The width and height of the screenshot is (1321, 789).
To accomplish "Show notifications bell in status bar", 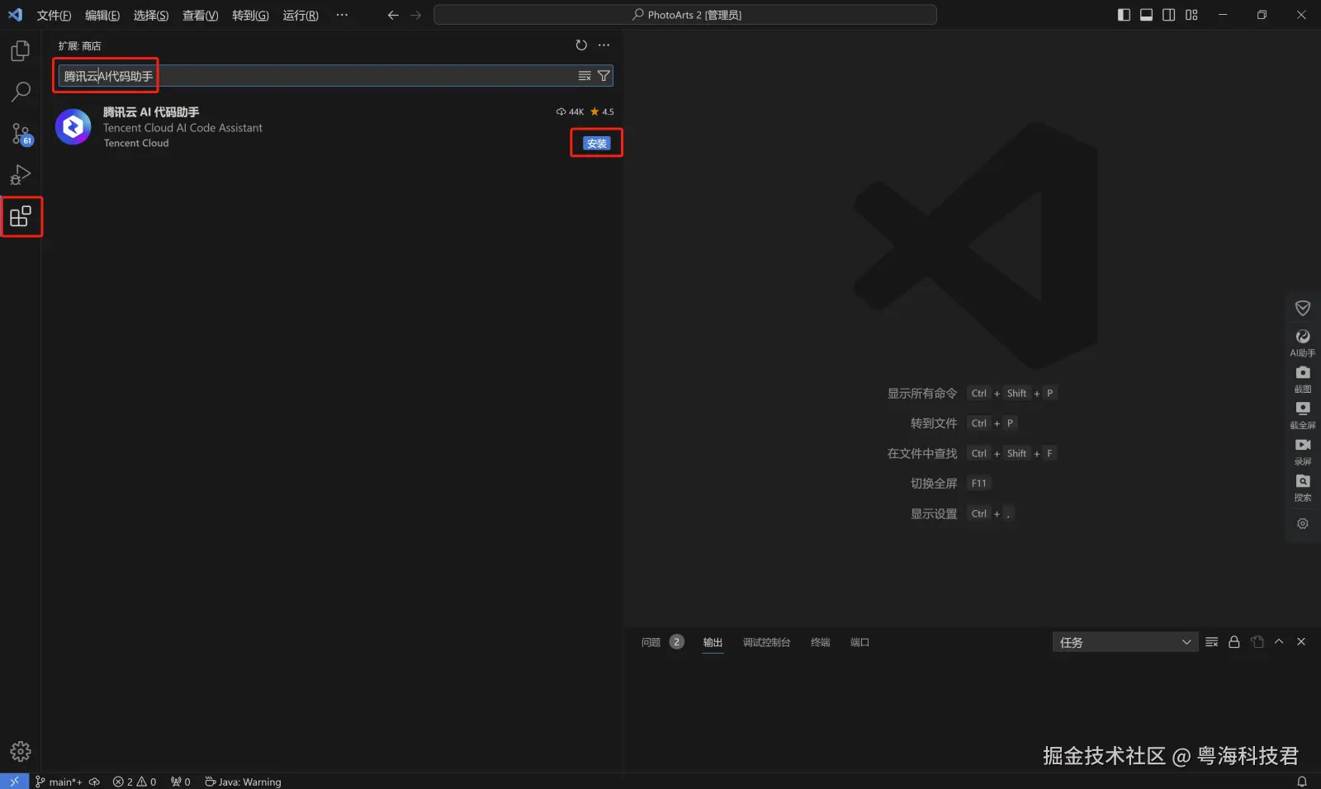I will point(1302,782).
